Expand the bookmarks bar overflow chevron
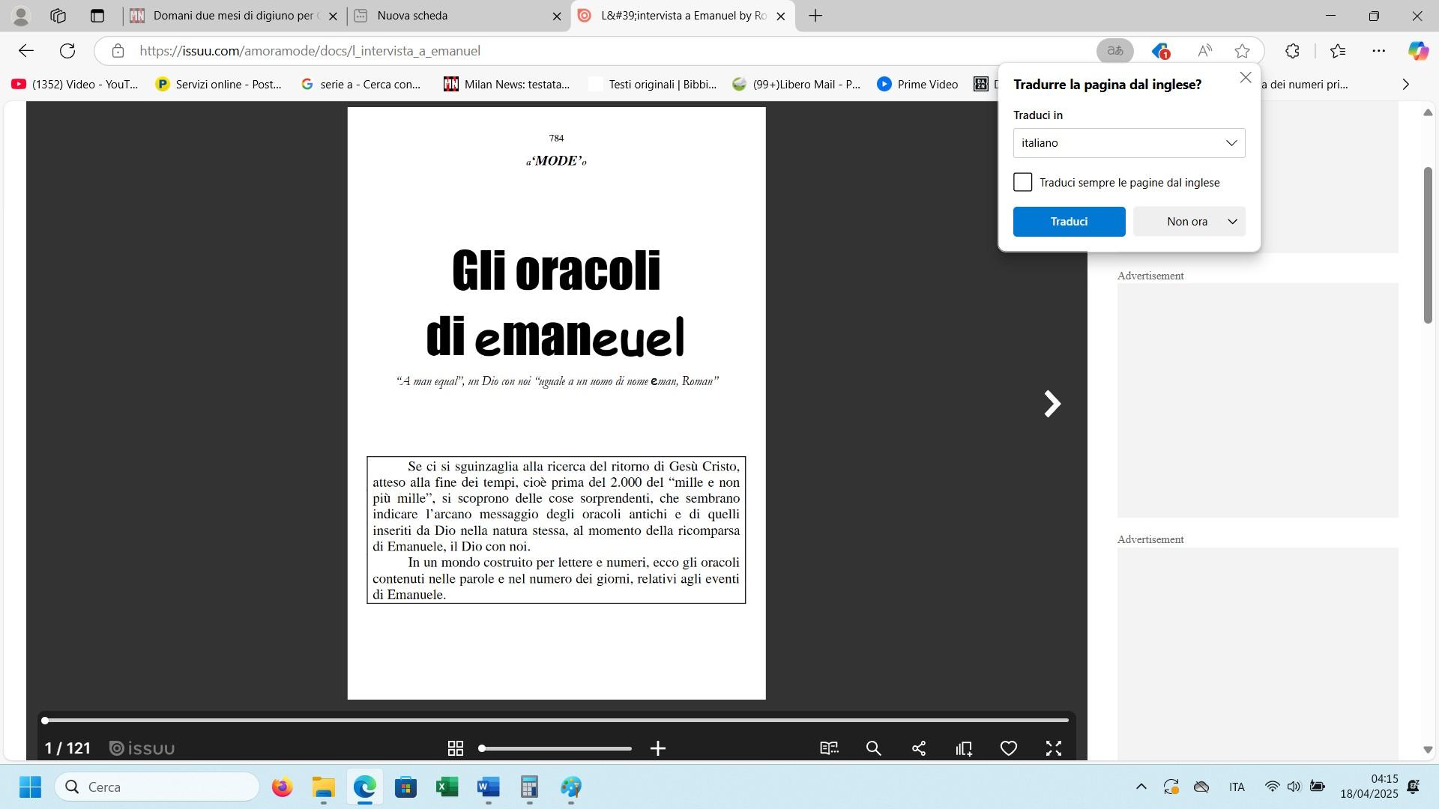 (x=1405, y=85)
